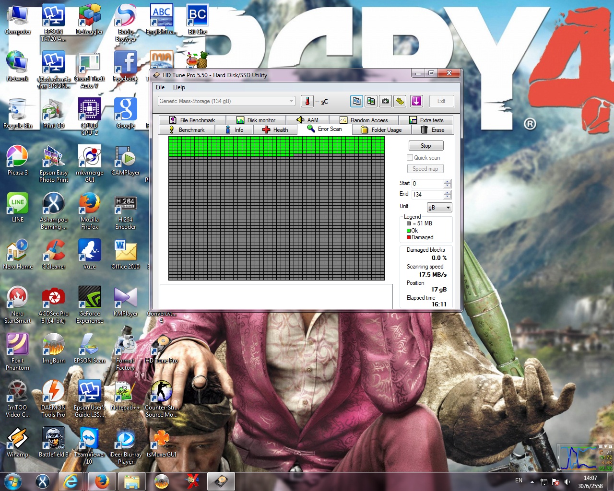Screen dimensions: 614x491
Task: Open the options wrench icon
Action: tap(400, 101)
